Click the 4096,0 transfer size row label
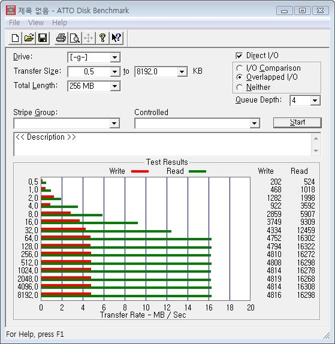The image size is (335, 344). (x=28, y=286)
